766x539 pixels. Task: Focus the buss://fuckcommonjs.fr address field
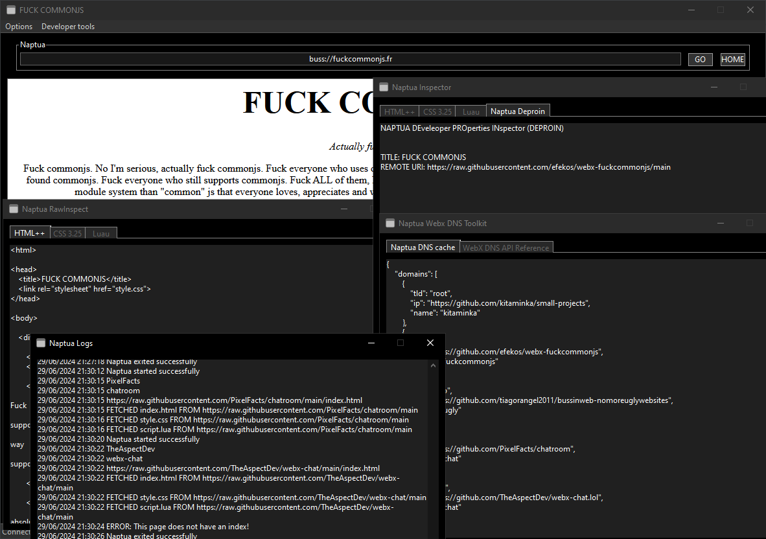pos(350,59)
